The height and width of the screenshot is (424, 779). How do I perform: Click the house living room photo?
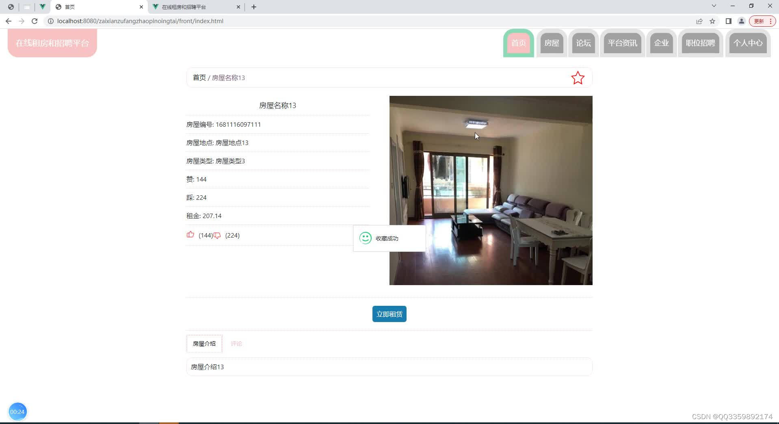(491, 190)
